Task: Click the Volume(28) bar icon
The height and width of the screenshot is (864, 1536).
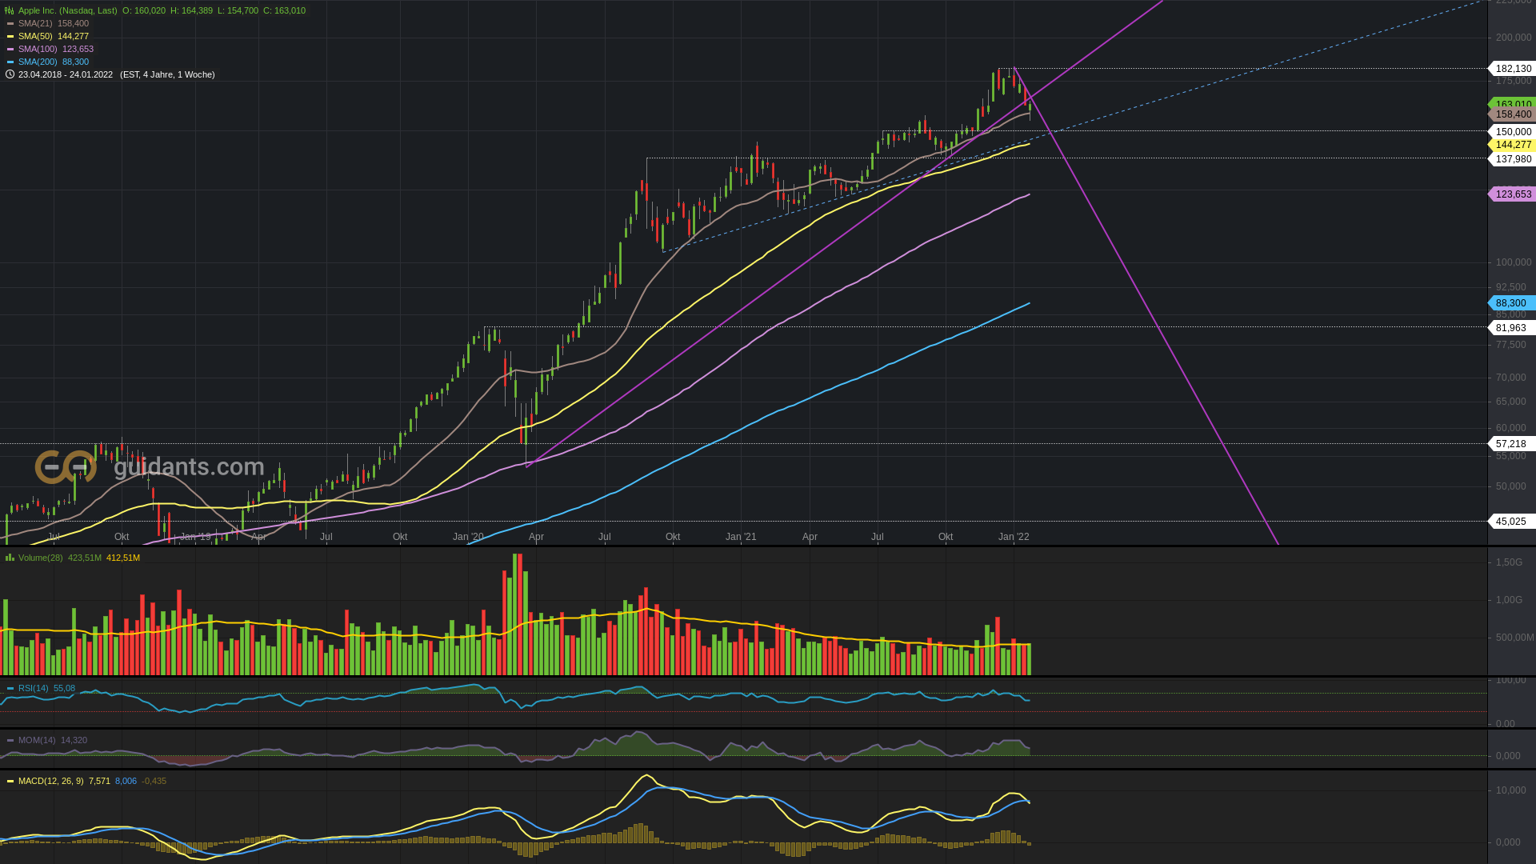Action: coord(10,558)
